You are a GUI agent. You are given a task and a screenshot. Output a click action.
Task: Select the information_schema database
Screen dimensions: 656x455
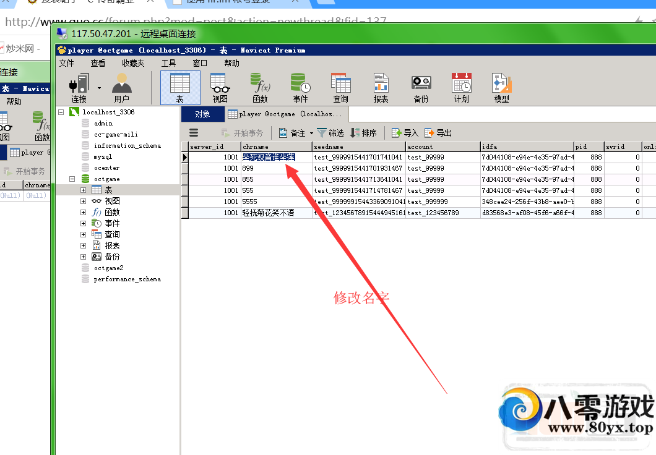click(x=127, y=145)
